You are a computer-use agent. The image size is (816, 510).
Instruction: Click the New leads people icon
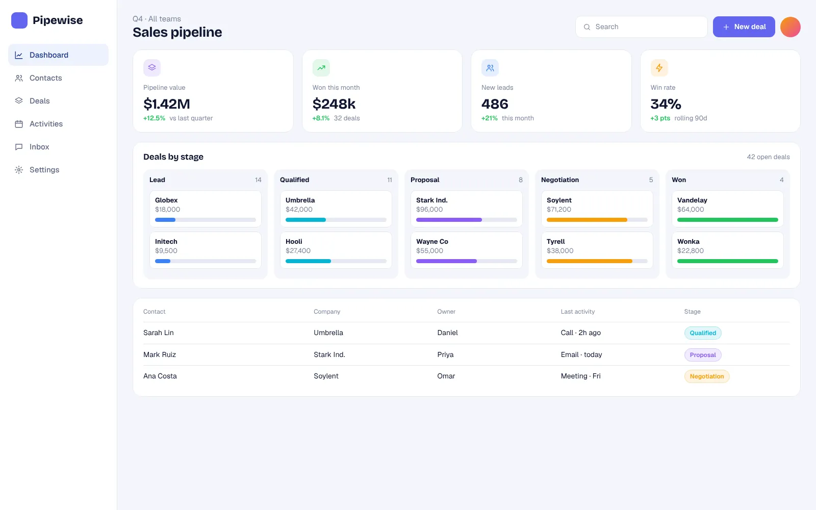490,68
